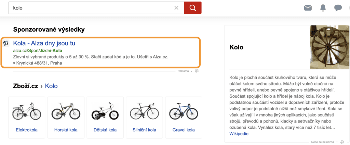The image size is (350, 145).
Task: Open the Wikipedie source link
Action: (239, 133)
